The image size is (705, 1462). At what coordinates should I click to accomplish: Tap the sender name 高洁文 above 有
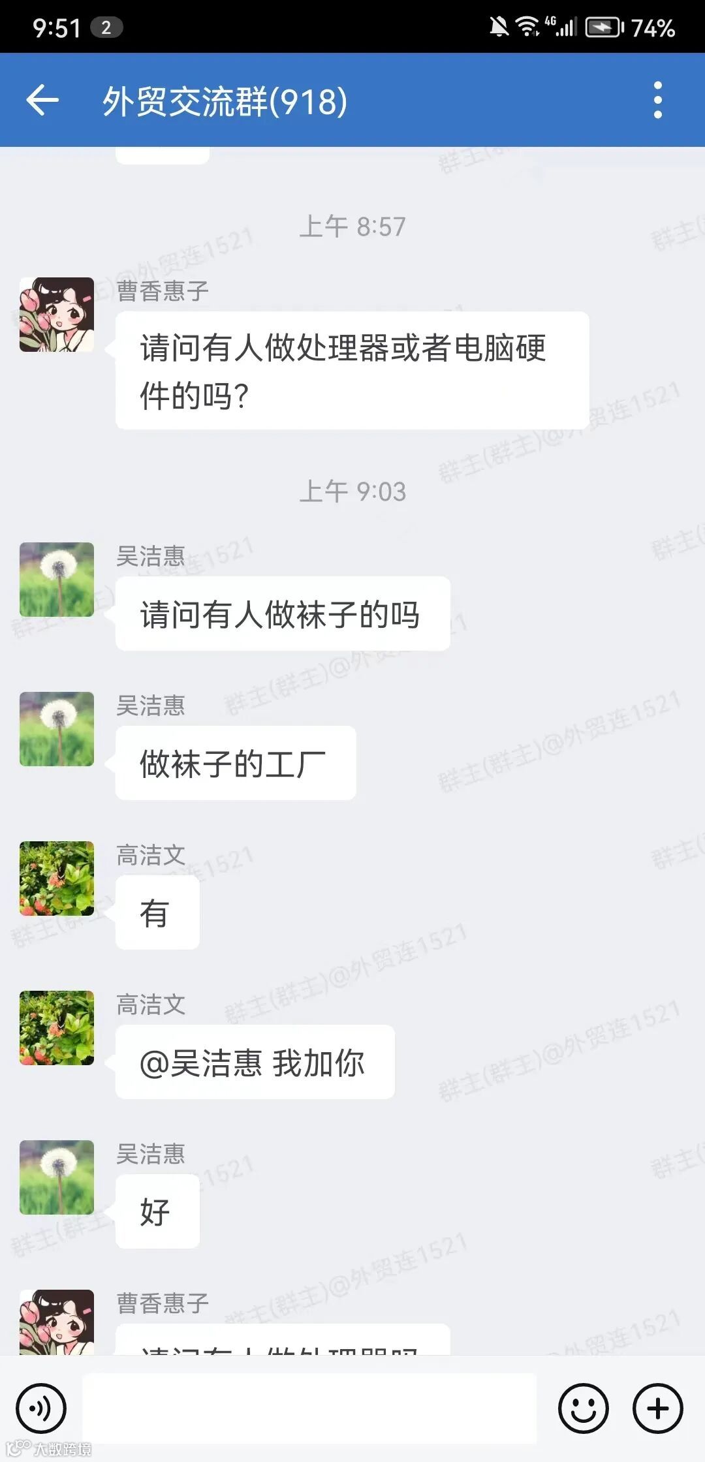pos(151,855)
